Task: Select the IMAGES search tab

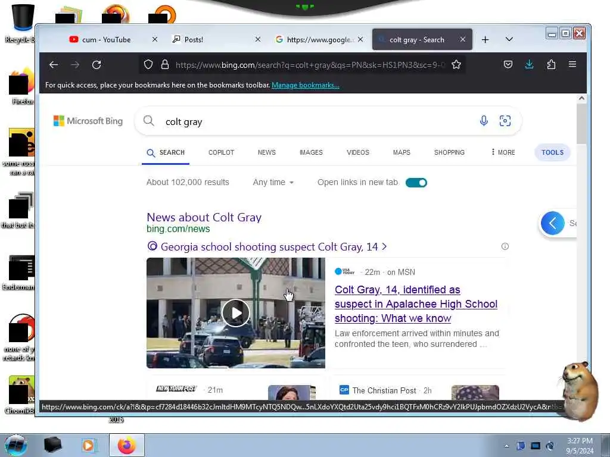Action: (311, 152)
